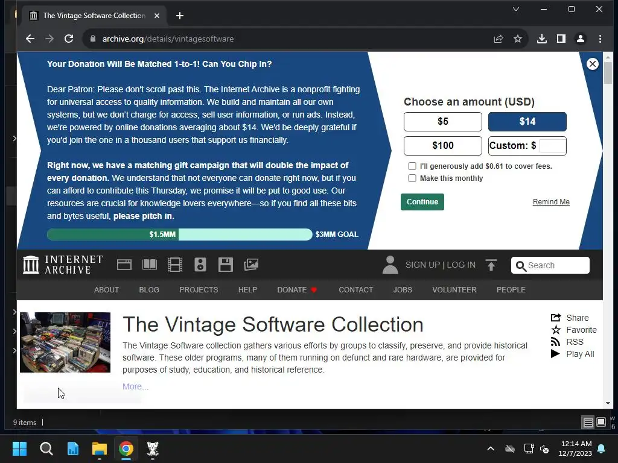Open a new tab with plus button
The height and width of the screenshot is (463, 618).
pos(180,16)
